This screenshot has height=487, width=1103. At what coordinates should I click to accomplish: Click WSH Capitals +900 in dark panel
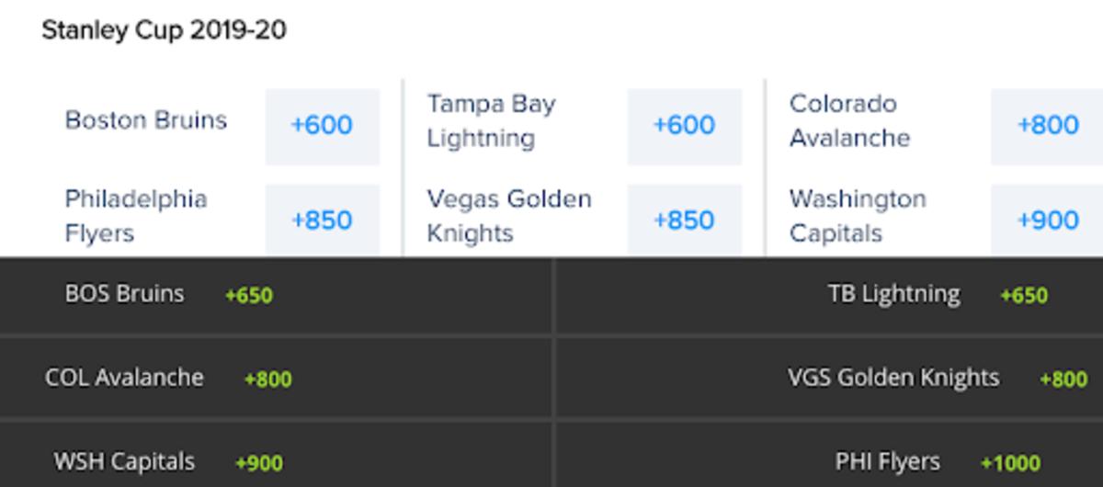(x=258, y=463)
